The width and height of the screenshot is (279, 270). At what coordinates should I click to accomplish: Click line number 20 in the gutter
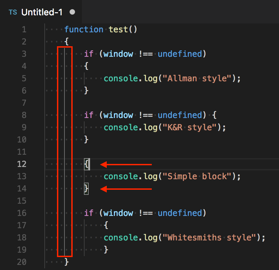pos(21,262)
